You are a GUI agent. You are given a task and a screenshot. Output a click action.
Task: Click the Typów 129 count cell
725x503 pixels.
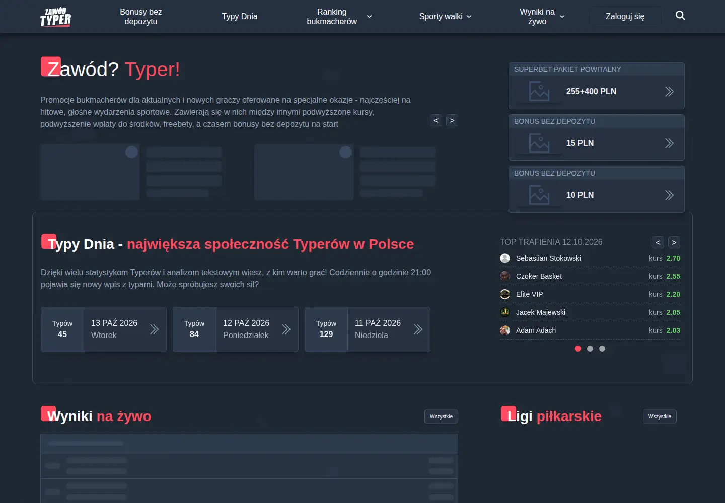[x=326, y=329]
